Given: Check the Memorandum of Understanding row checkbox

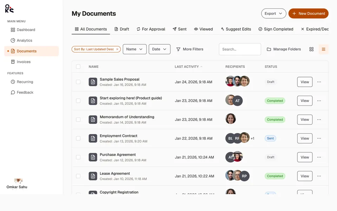Looking at the screenshot, I should coord(78,120).
